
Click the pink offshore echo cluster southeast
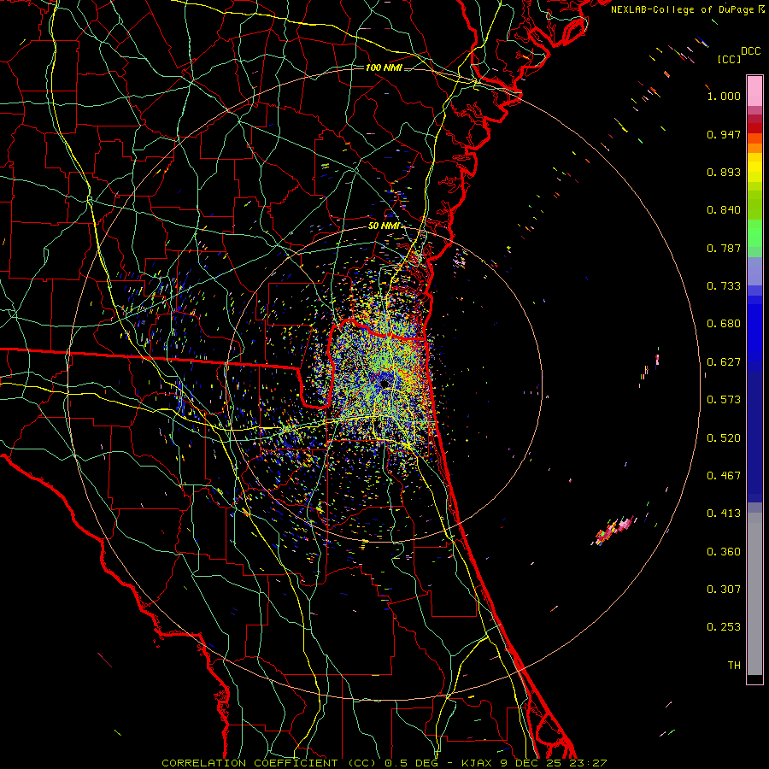tap(614, 530)
